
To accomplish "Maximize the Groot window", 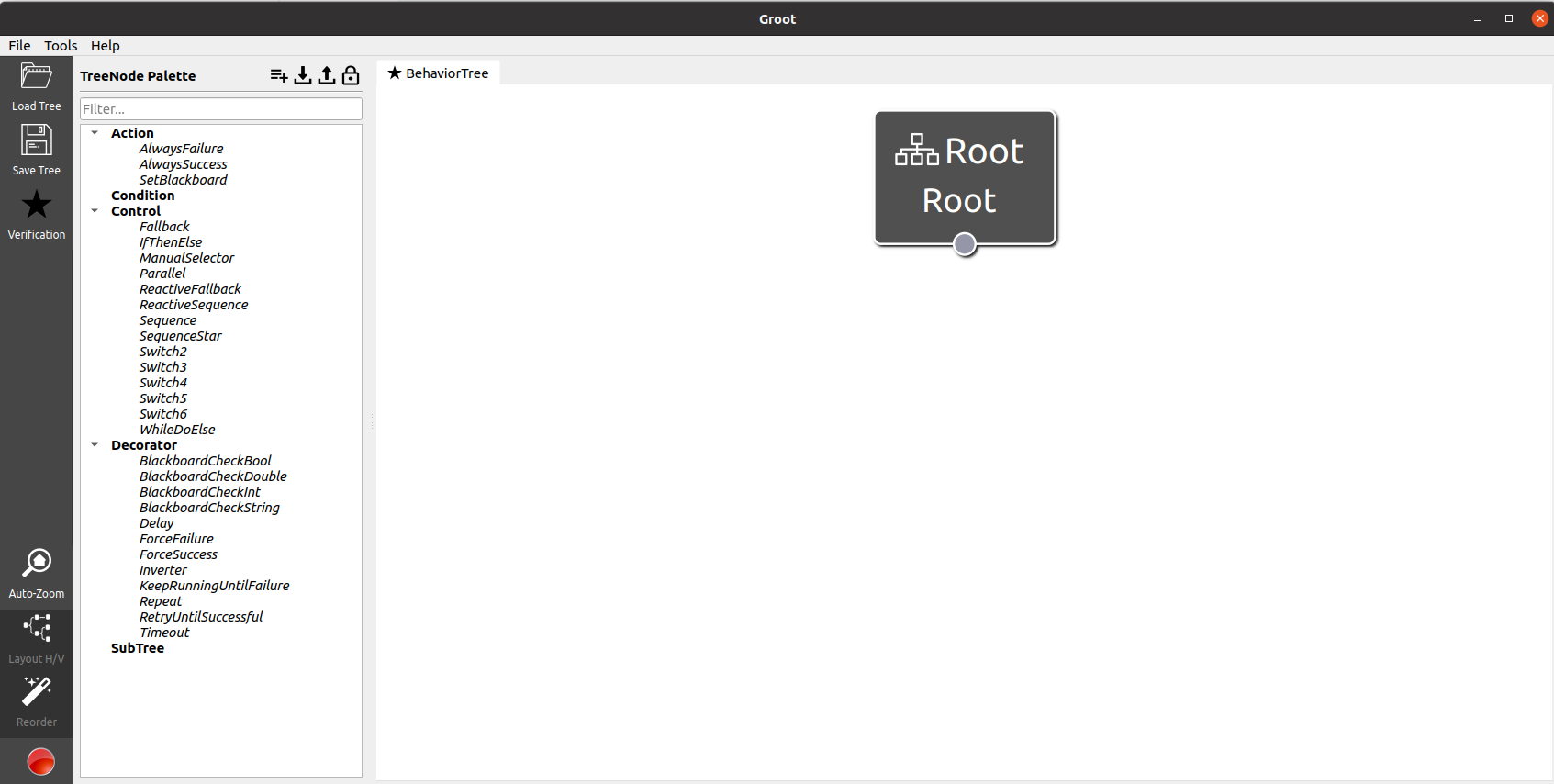I will coord(1509,18).
